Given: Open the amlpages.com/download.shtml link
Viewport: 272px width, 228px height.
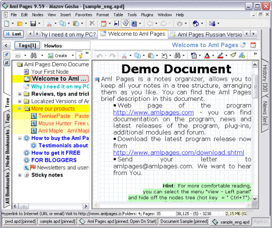Looking at the screenshot, I should point(179,152).
